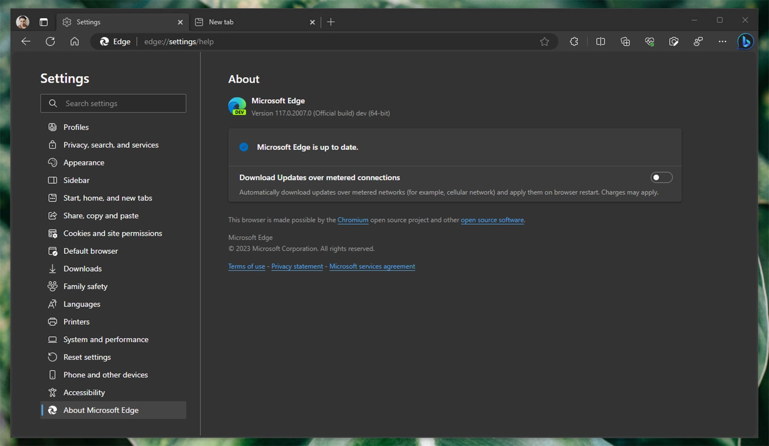The width and height of the screenshot is (769, 446).
Task: Open the Profiles settings section
Action: 113,127
